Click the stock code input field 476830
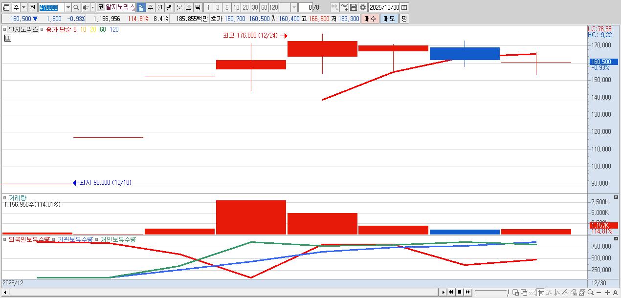 51,7
